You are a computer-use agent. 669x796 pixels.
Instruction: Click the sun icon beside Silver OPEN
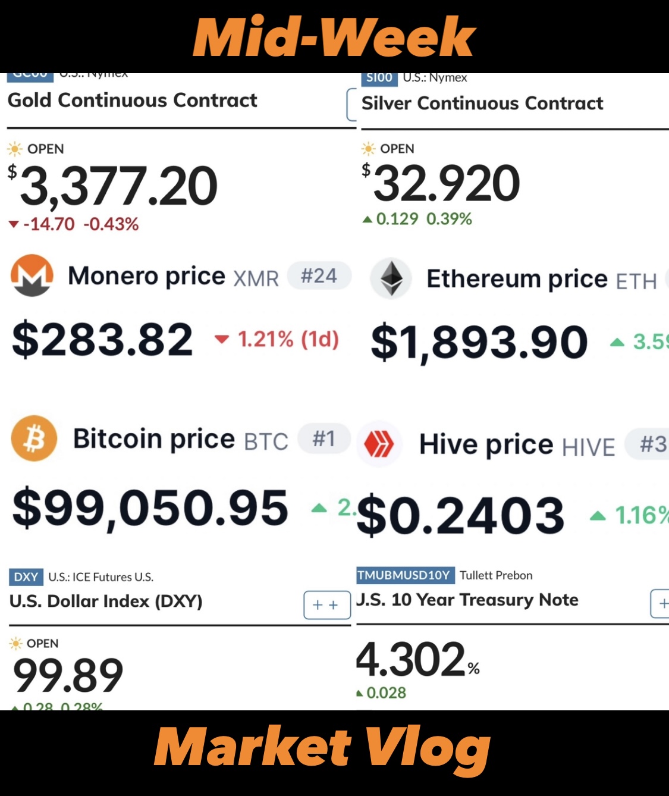pyautogui.click(x=369, y=149)
